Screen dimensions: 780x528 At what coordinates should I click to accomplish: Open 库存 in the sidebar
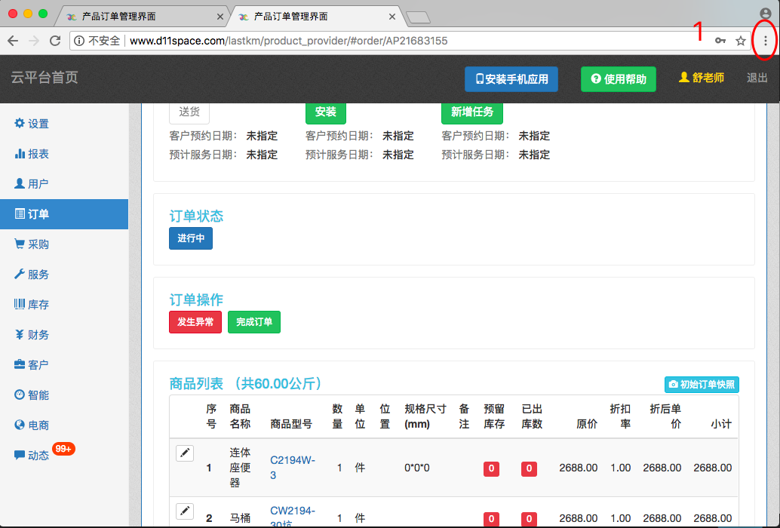[x=32, y=304]
